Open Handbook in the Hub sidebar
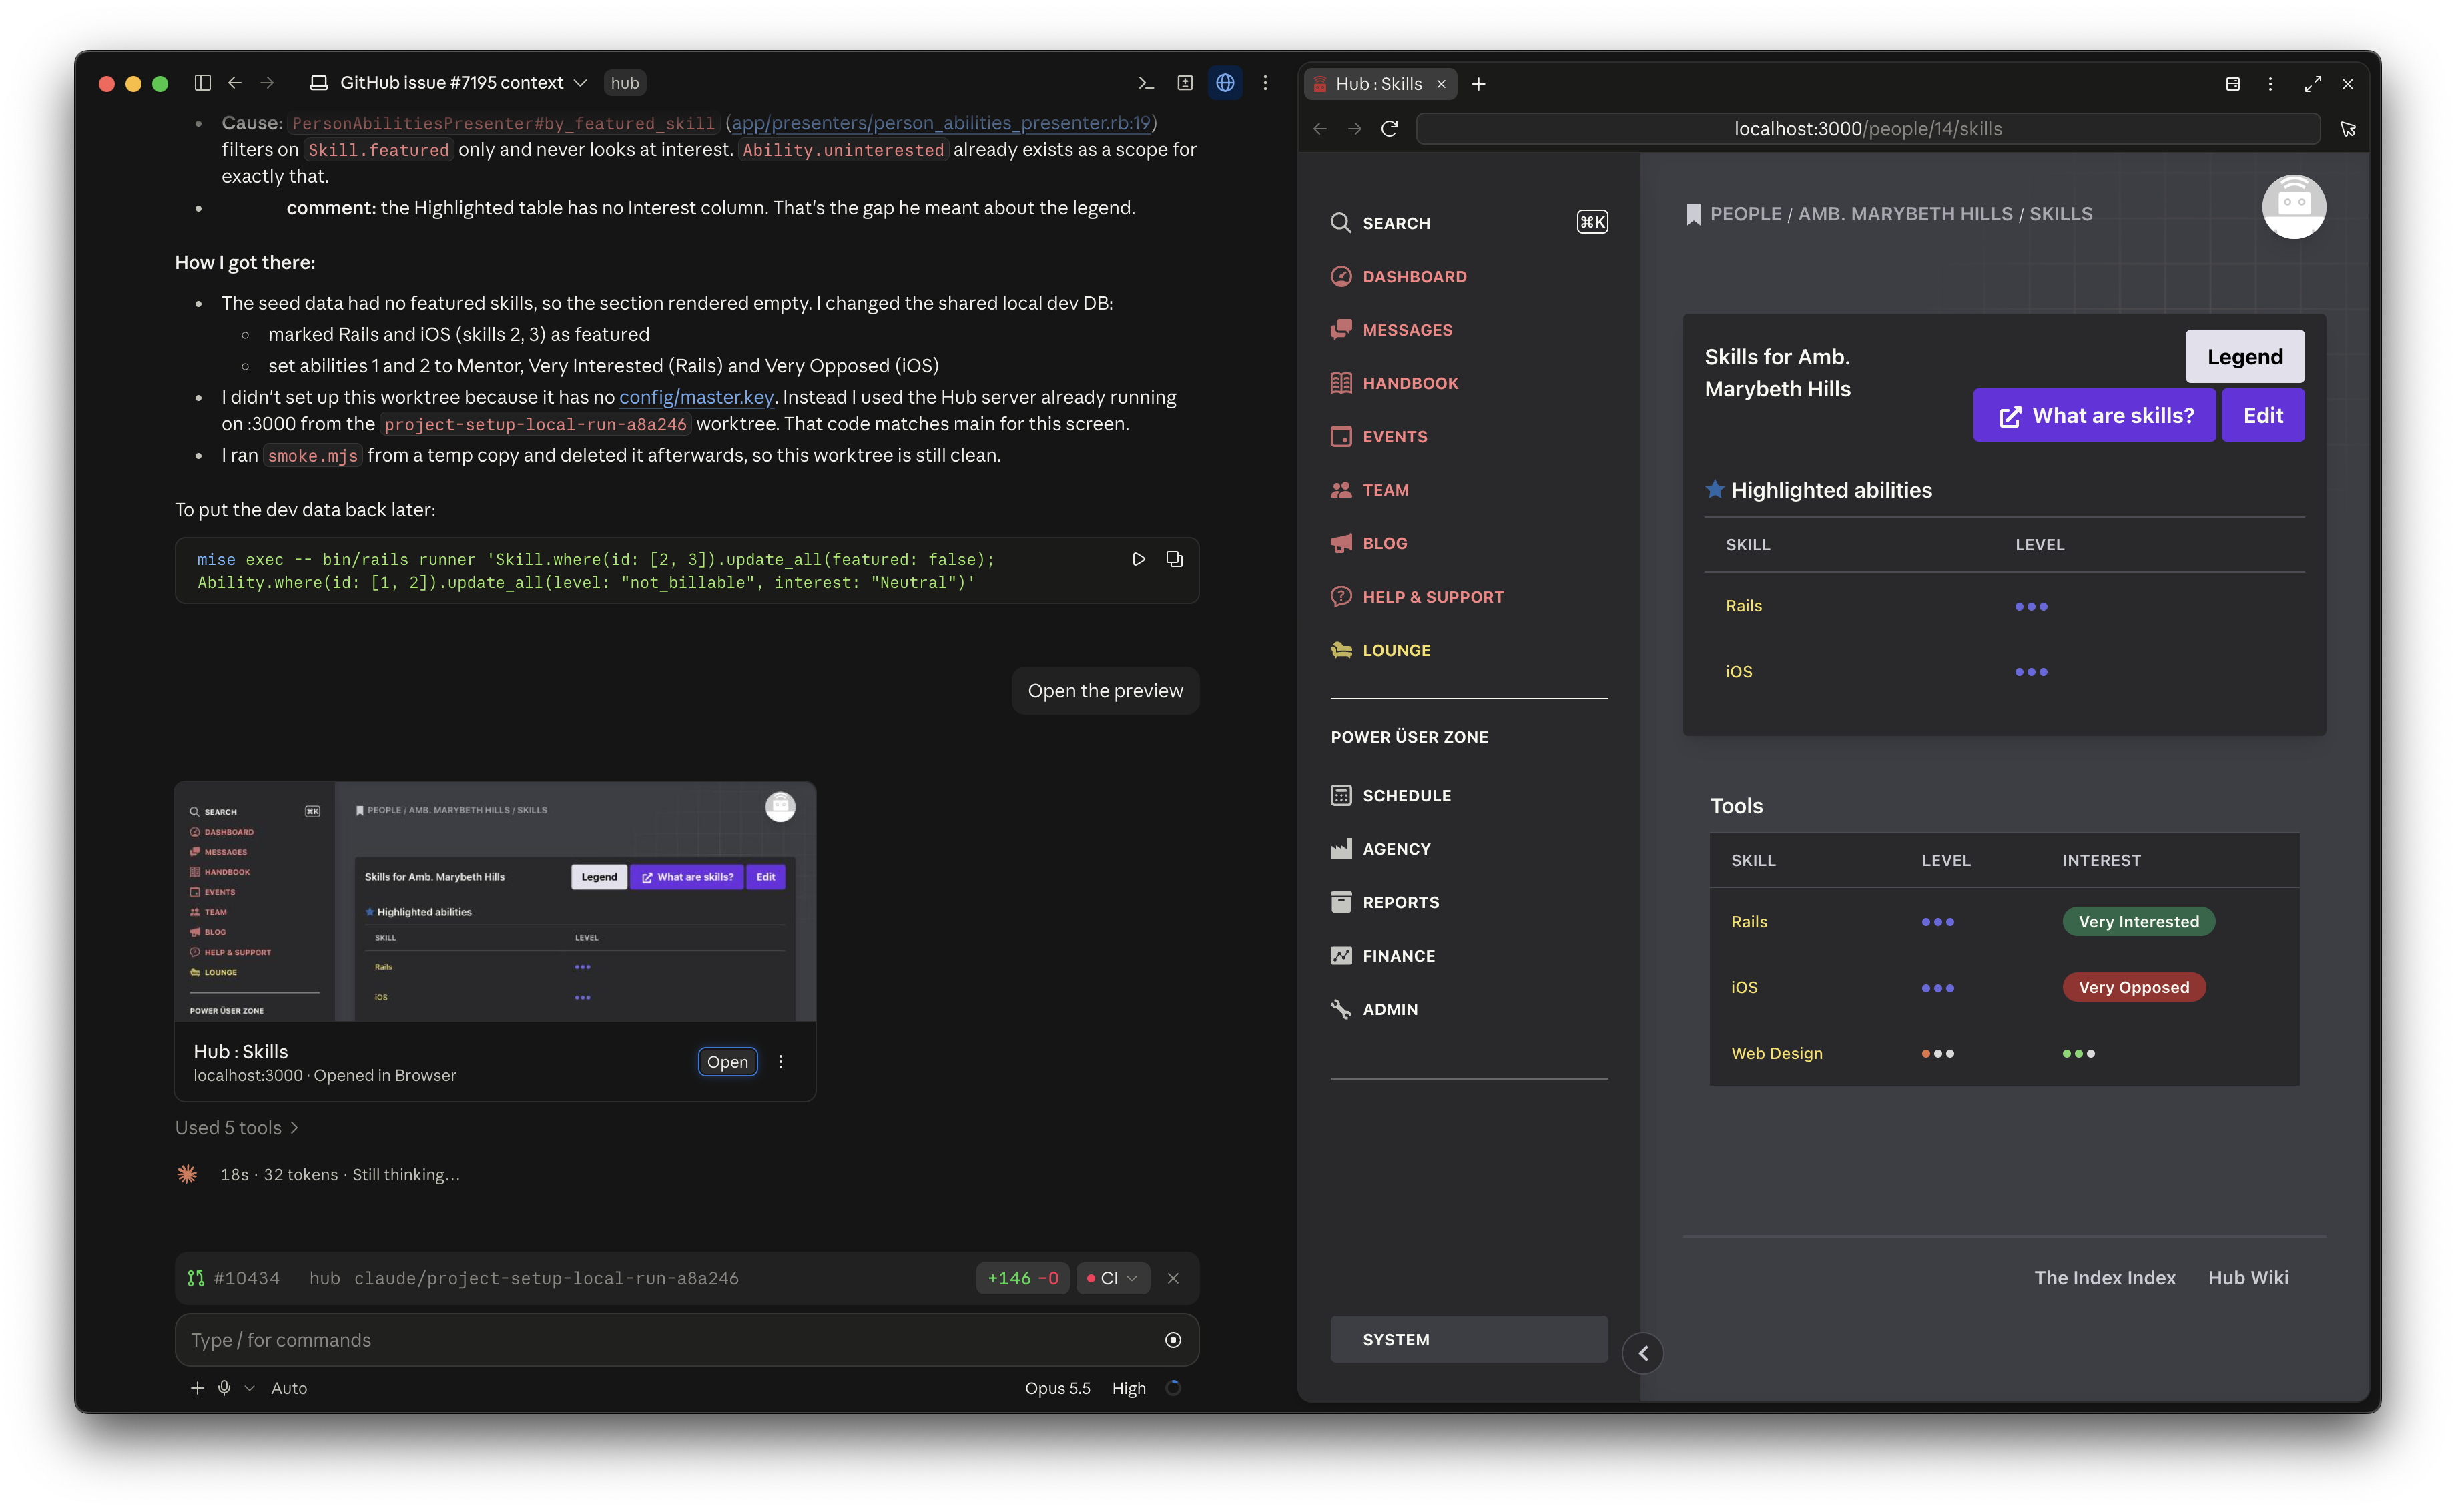Image resolution: width=2456 pixels, height=1512 pixels. [1394, 383]
